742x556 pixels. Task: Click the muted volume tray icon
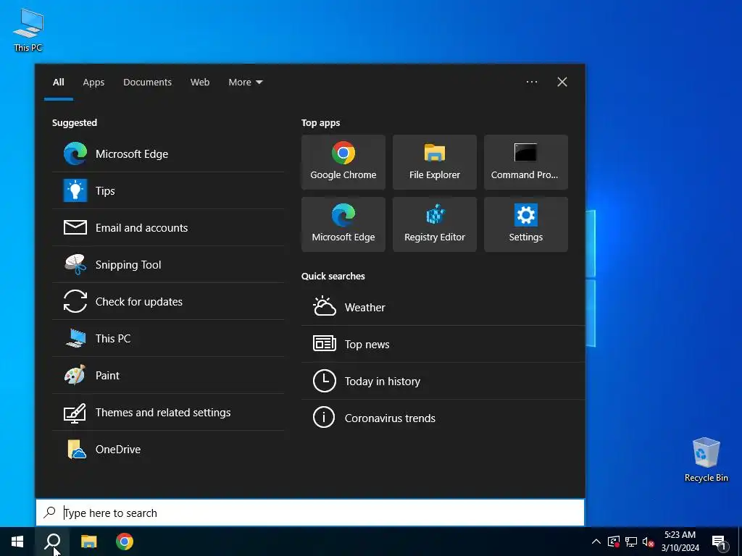tap(648, 542)
